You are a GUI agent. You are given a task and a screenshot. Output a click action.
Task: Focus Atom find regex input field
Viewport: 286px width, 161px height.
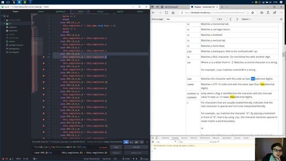[x=71, y=147]
